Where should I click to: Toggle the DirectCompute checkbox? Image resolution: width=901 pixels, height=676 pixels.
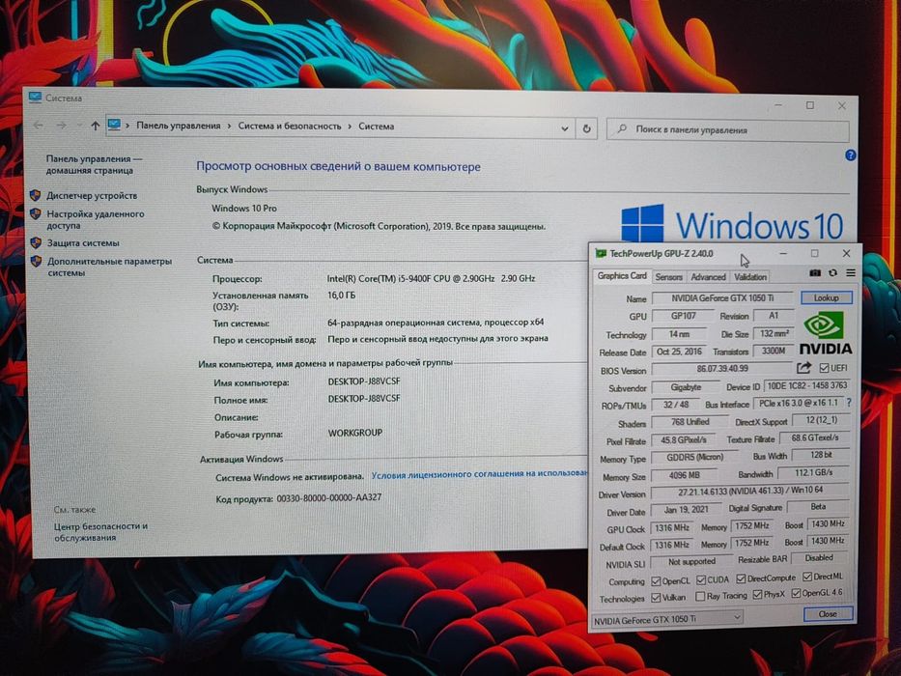pyautogui.click(x=741, y=578)
